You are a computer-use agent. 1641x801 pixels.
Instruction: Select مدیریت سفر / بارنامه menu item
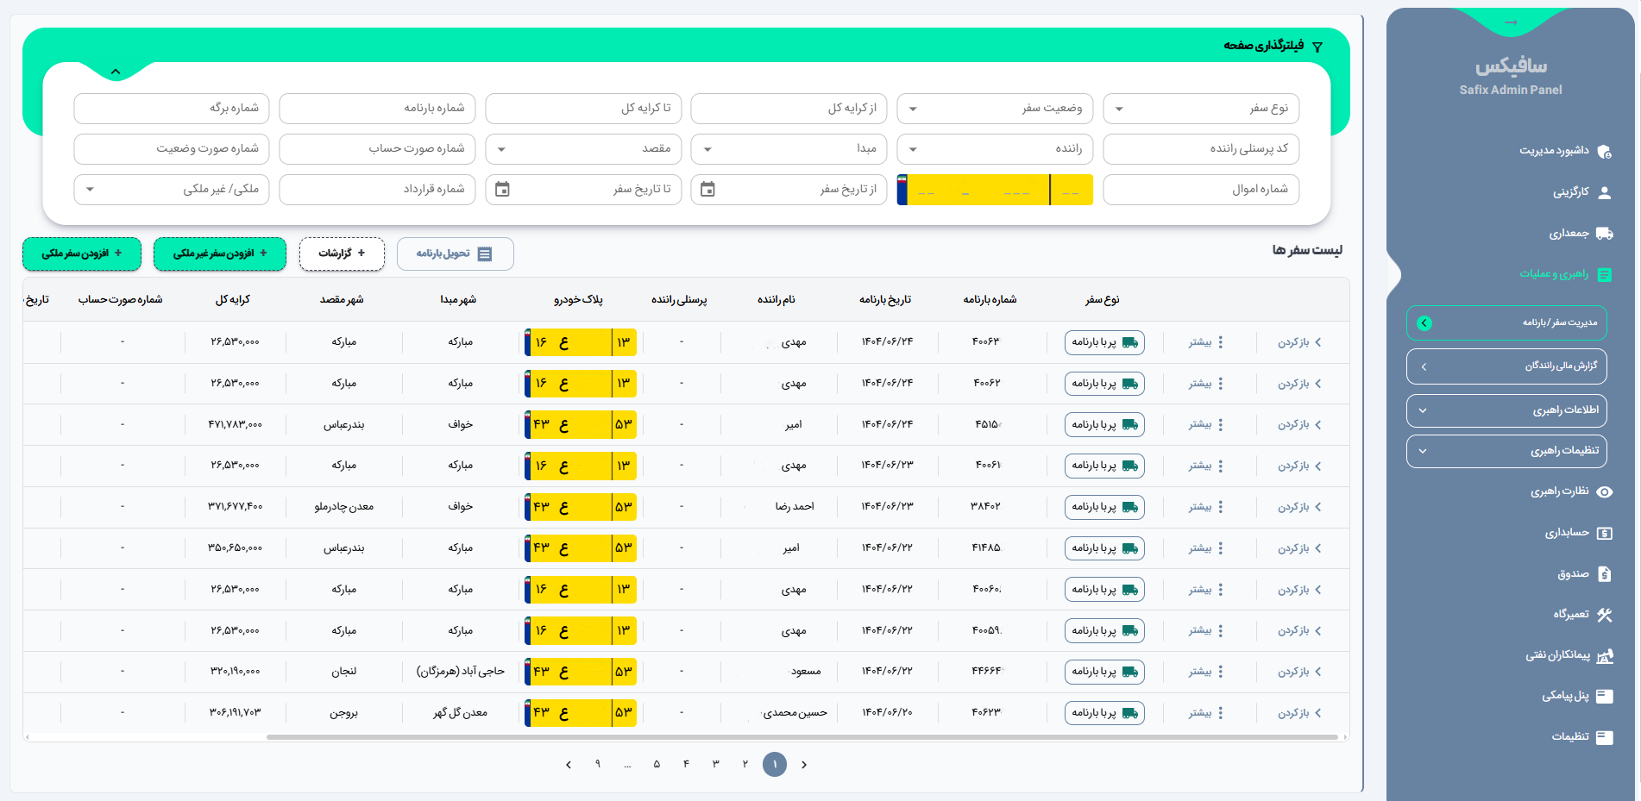coord(1506,323)
